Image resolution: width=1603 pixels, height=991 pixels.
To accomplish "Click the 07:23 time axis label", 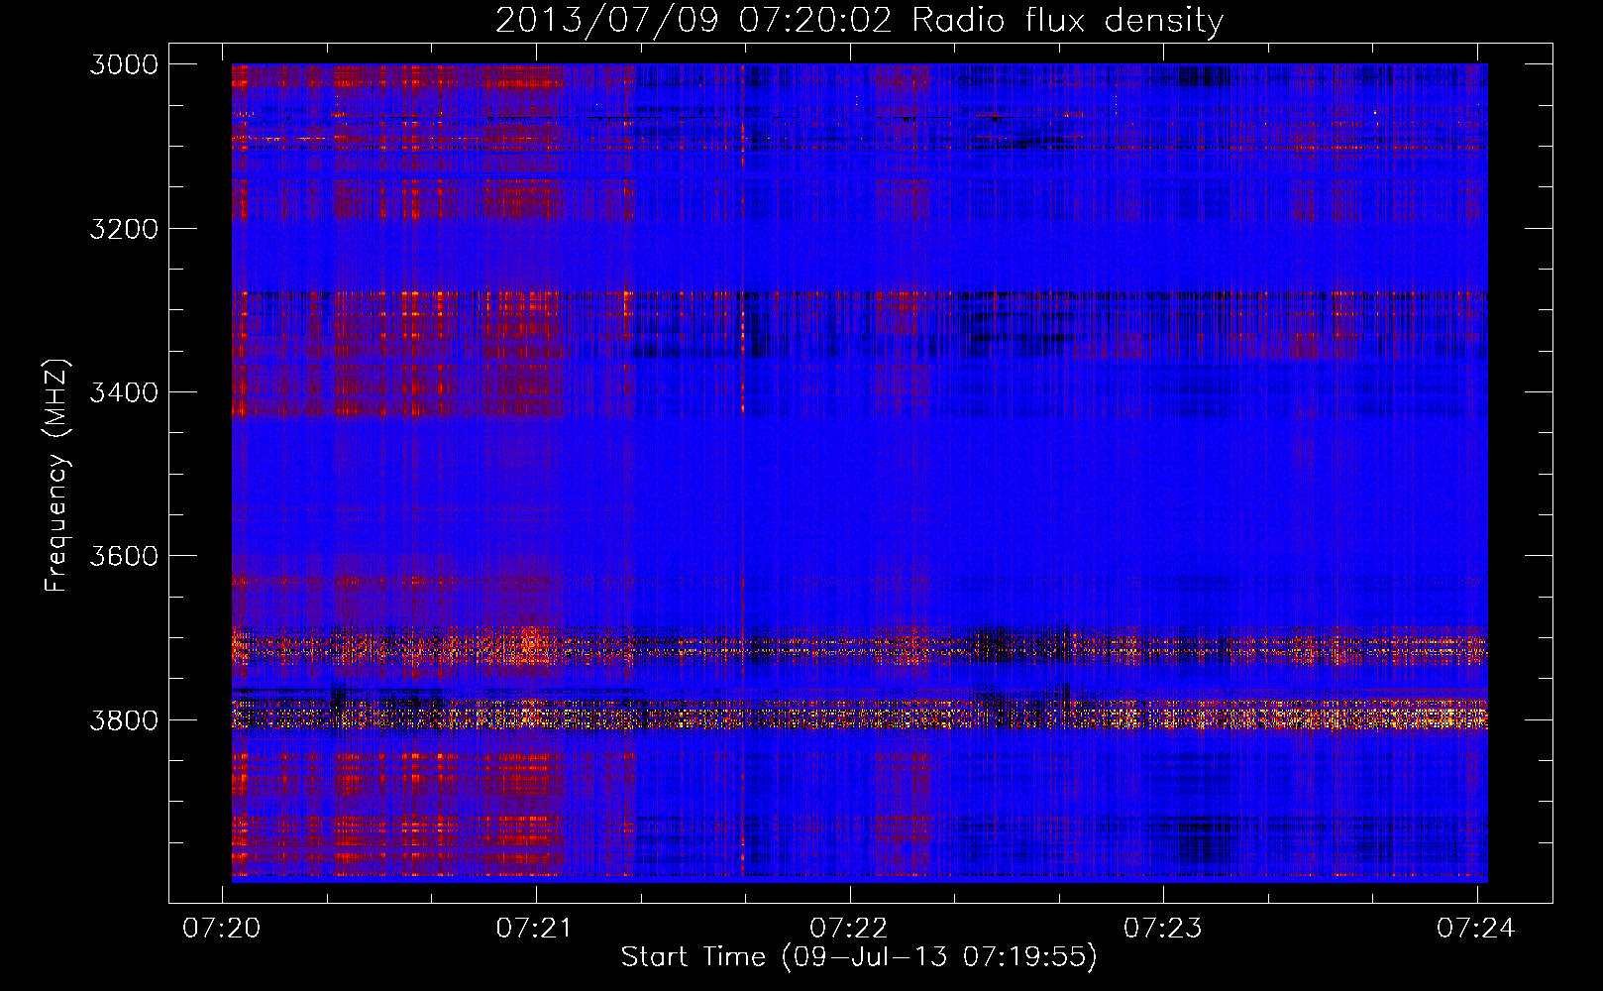I will (x=1163, y=928).
